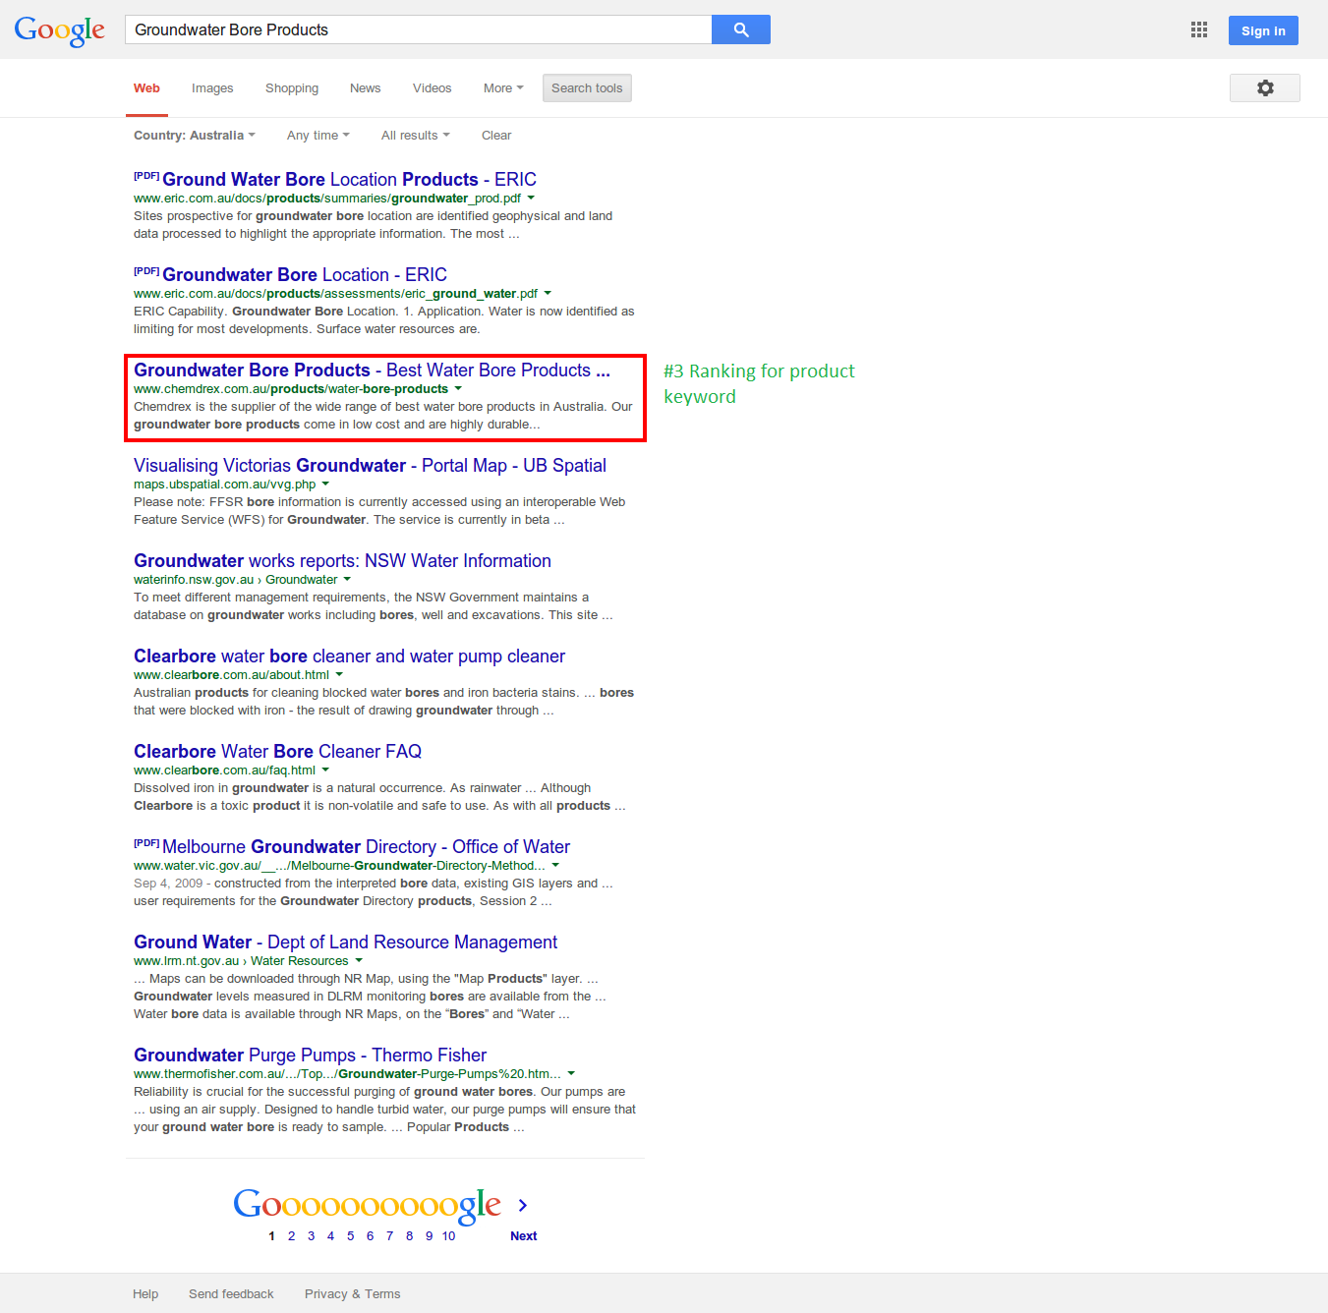
Task: Open the Help footer link
Action: (x=145, y=1293)
